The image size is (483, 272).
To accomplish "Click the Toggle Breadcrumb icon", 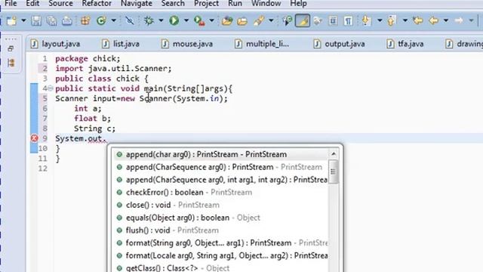I will click(x=287, y=20).
